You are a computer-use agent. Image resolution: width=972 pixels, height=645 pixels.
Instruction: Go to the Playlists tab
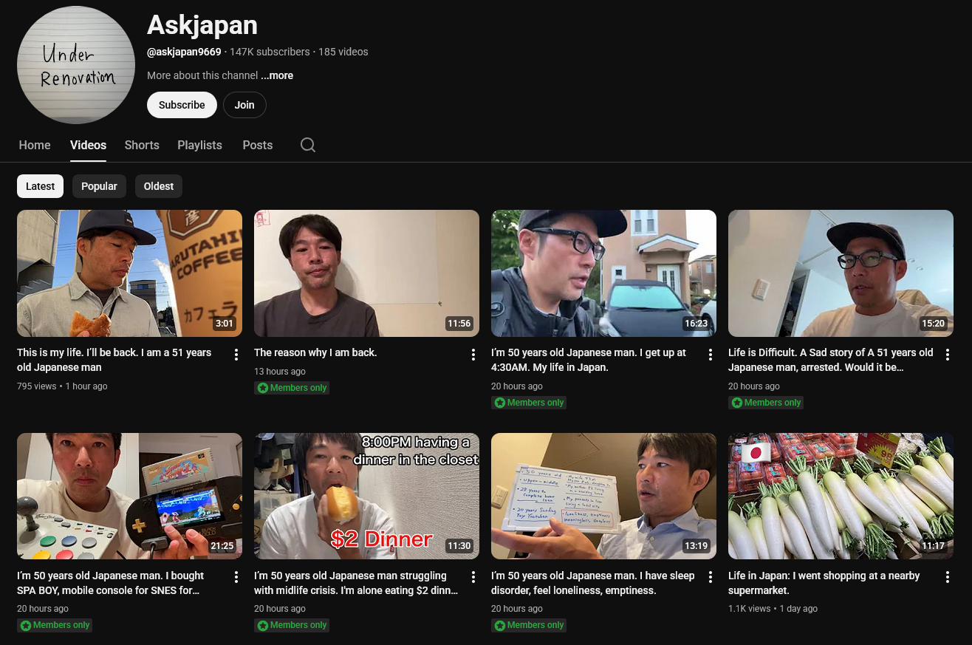[x=199, y=145]
